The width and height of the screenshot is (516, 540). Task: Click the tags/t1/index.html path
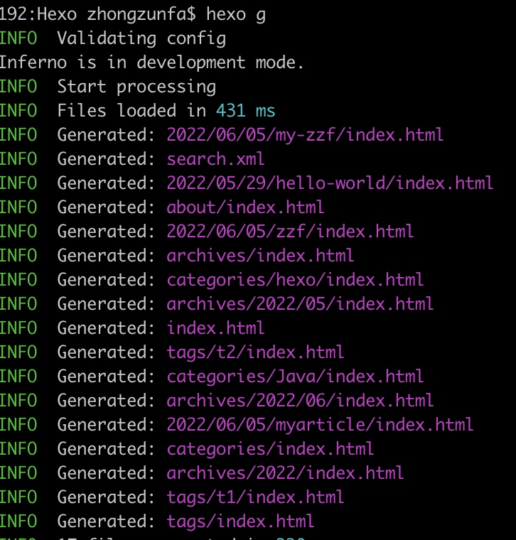255,497
